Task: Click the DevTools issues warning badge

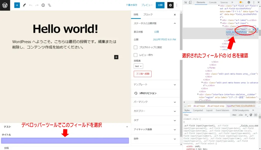Action: (241, 2)
